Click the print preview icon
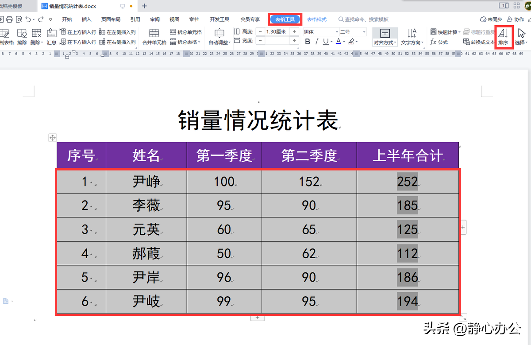 pos(19,19)
